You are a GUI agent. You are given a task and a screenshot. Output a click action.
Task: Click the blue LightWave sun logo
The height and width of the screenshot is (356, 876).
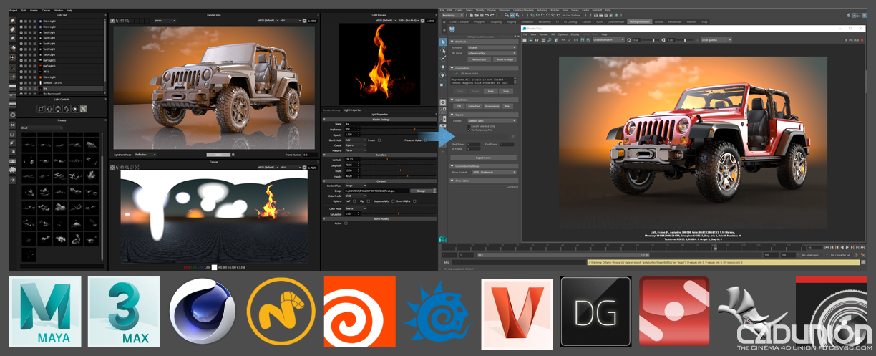pos(438,310)
